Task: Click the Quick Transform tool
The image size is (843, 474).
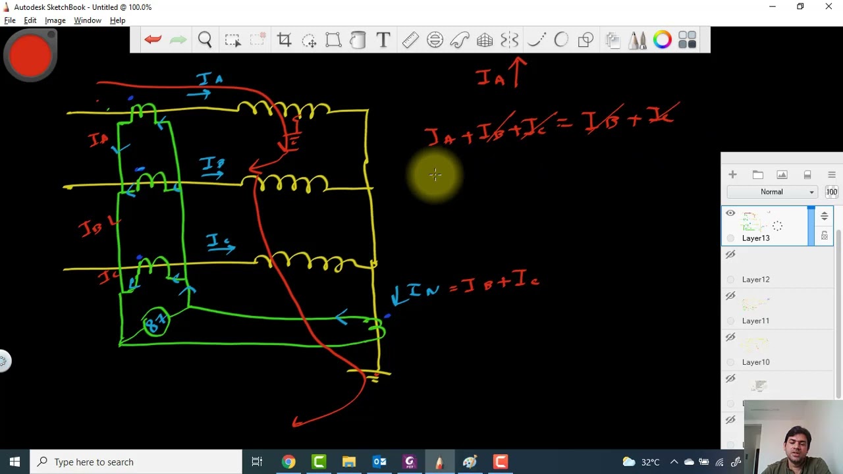Action: coord(258,40)
